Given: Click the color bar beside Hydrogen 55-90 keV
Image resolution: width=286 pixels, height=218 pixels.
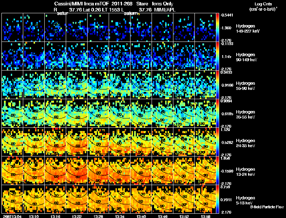Looking at the screenshot, I should tap(217, 84).
